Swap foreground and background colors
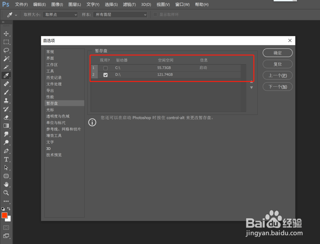 click(x=9, y=209)
